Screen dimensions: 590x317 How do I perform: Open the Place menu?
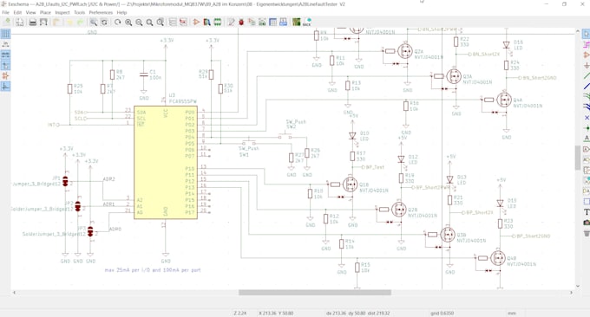point(45,12)
